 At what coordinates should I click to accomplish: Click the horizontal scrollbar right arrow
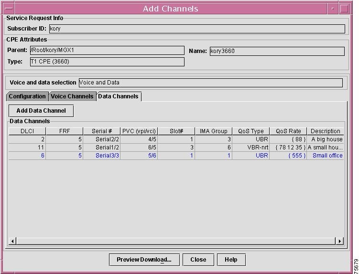tap(340, 241)
